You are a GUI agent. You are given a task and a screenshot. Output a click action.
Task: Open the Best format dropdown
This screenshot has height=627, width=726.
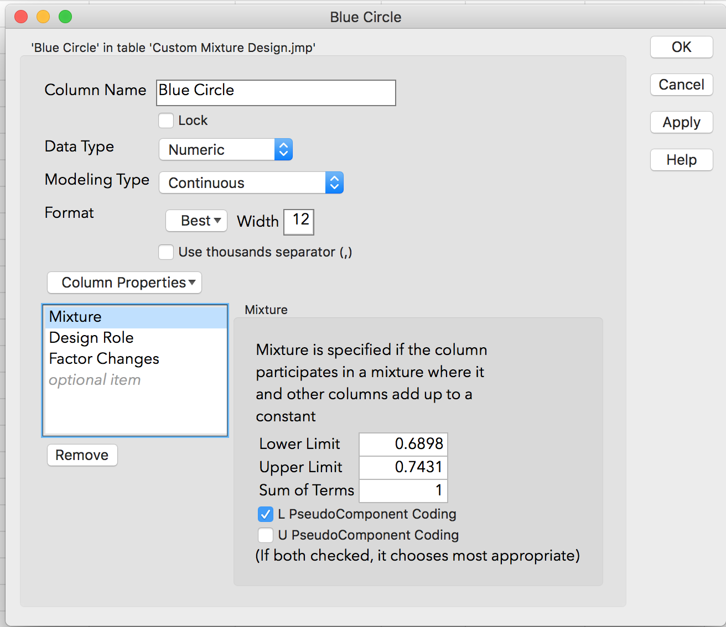click(196, 221)
